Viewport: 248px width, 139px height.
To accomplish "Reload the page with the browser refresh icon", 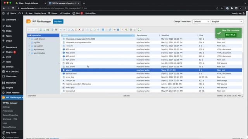I will click(13, 8).
